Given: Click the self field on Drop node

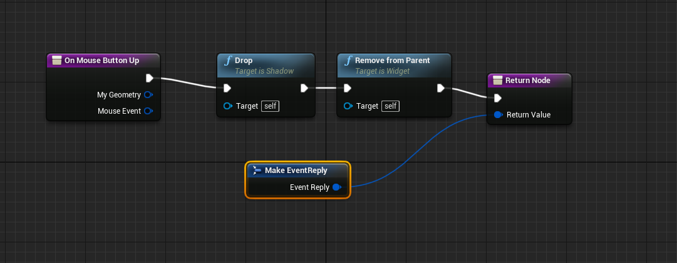Looking at the screenshot, I should 271,106.
